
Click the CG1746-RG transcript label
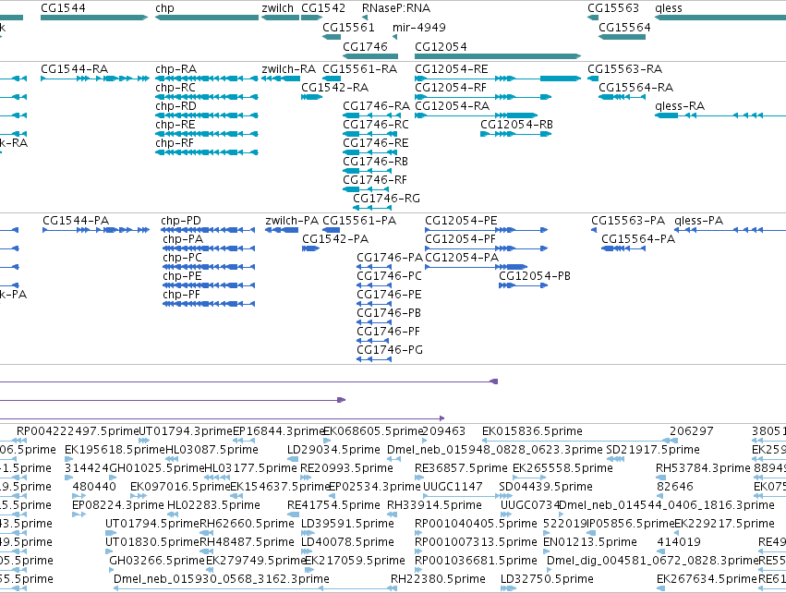[x=386, y=199]
